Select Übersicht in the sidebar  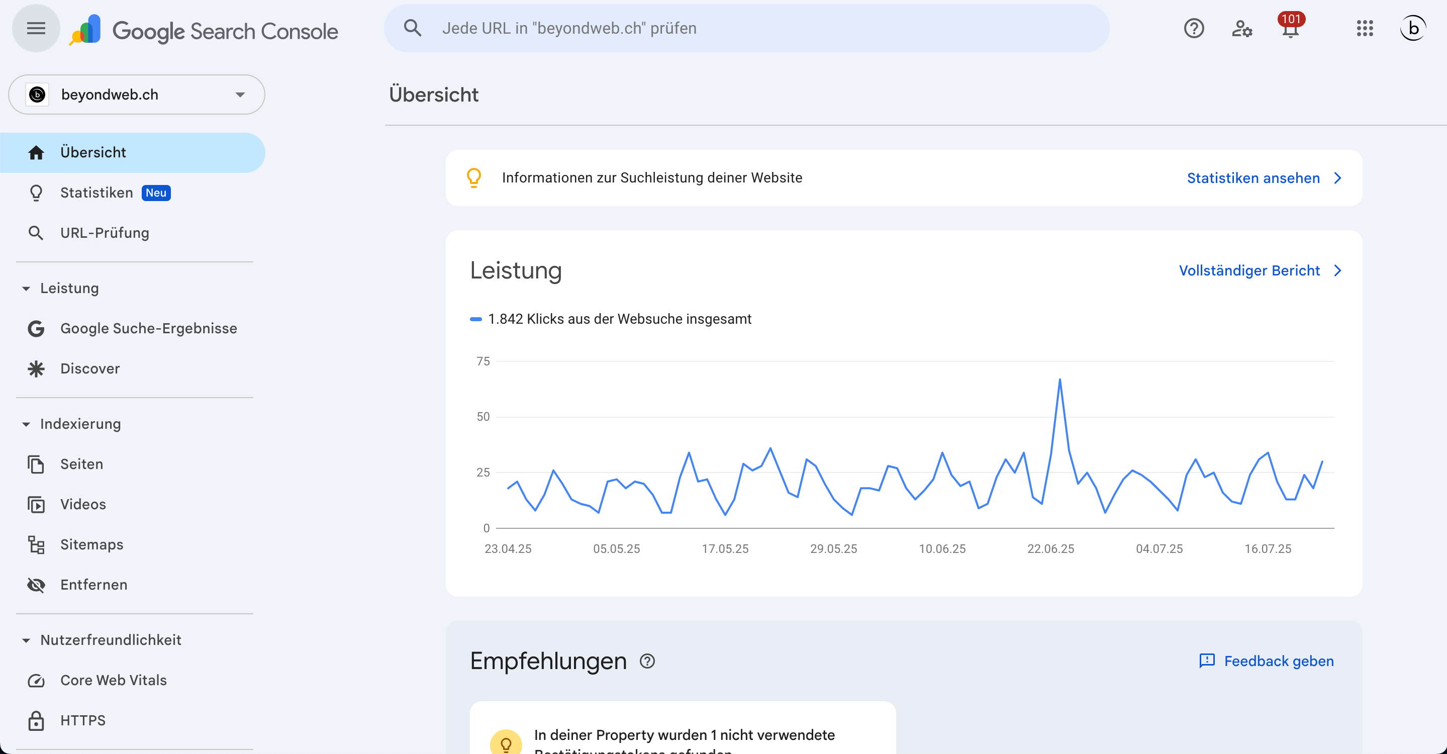[133, 152]
